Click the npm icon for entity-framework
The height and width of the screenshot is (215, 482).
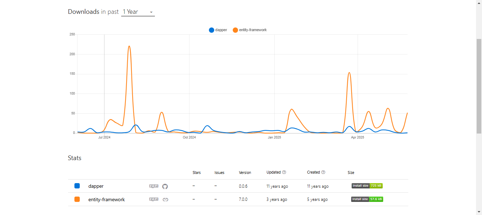[154, 199]
